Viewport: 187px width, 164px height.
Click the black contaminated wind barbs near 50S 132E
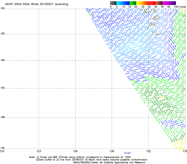pos(150,11)
